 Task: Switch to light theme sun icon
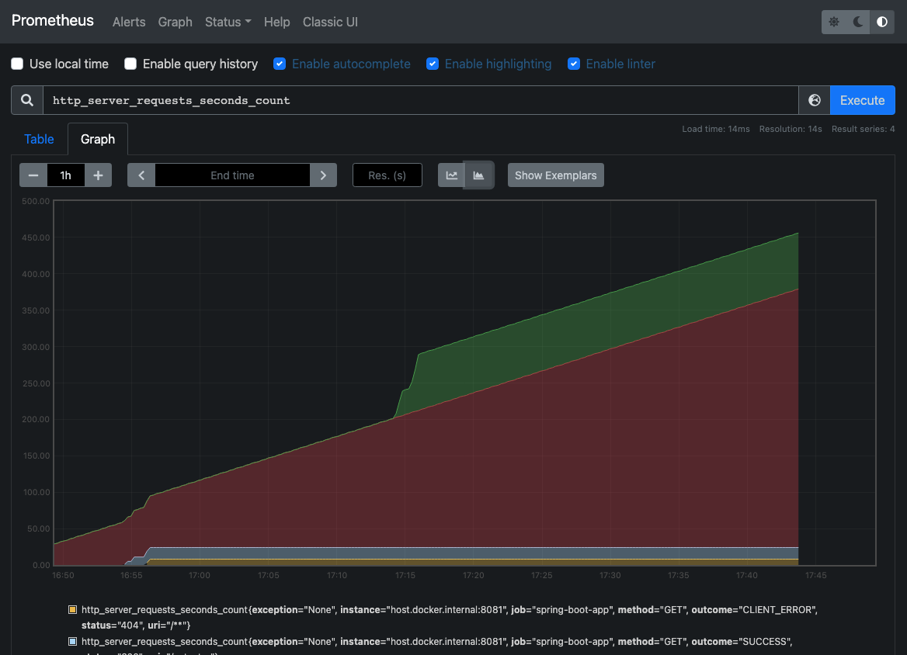(834, 22)
